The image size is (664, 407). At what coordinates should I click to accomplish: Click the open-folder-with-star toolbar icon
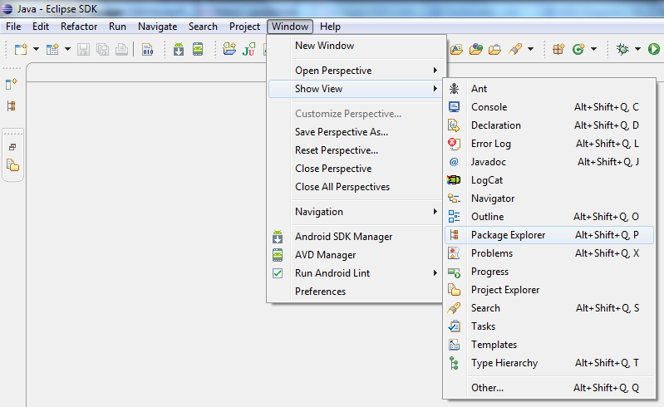pos(229,49)
